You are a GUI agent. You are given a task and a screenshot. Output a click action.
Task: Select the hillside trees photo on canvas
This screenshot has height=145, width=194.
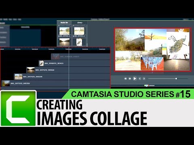click(x=130, y=40)
